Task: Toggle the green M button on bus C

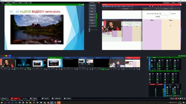Action: (x=175, y=66)
